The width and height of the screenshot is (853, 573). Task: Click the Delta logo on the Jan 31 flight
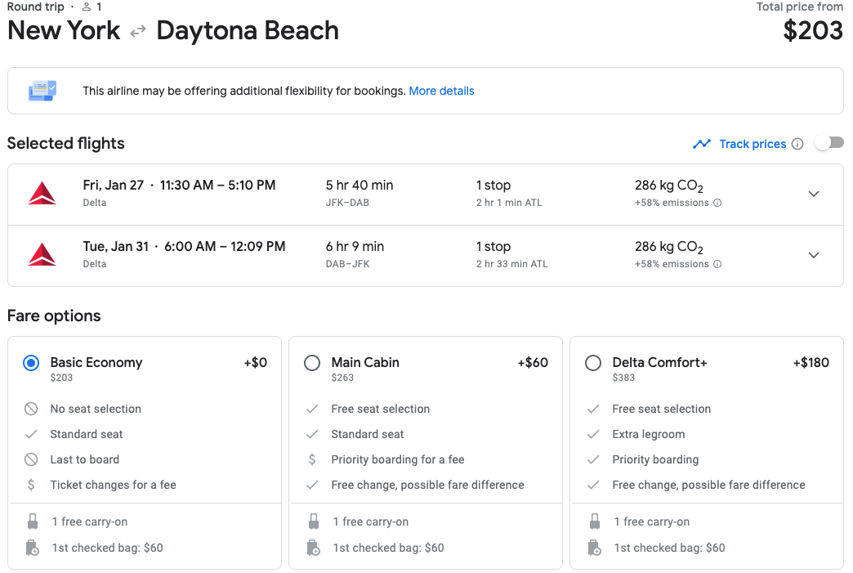42,255
